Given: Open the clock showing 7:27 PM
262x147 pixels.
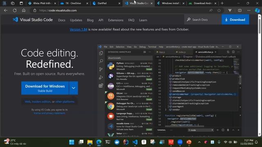Looking at the screenshot, I should (247, 142).
